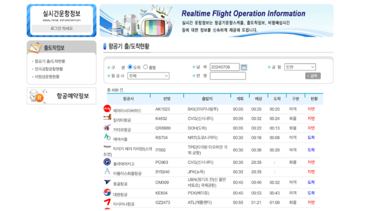
Task: Click origin BKI(코타키나발루)
Action: pyautogui.click(x=203, y=109)
